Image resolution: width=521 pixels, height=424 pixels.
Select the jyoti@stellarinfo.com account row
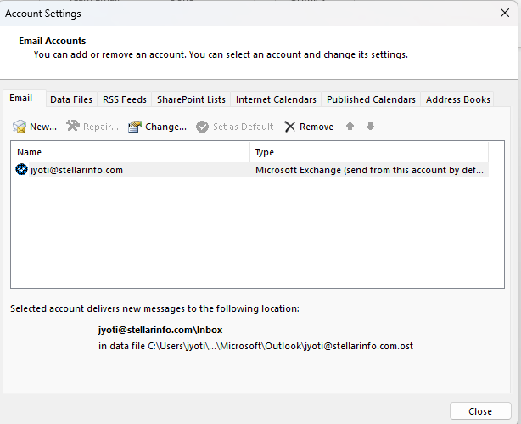coord(252,170)
